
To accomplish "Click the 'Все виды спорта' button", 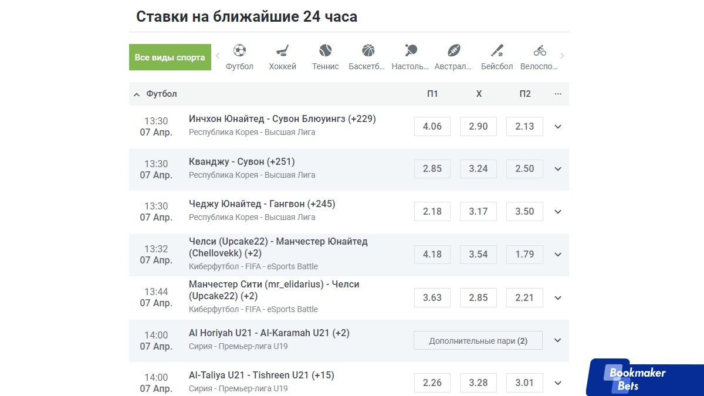I will coord(170,57).
